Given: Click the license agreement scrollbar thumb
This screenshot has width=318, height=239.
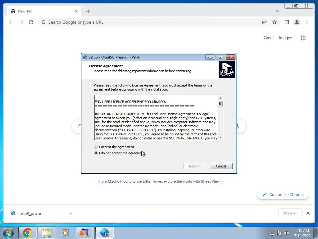Looking at the screenshot, I should point(220,104).
